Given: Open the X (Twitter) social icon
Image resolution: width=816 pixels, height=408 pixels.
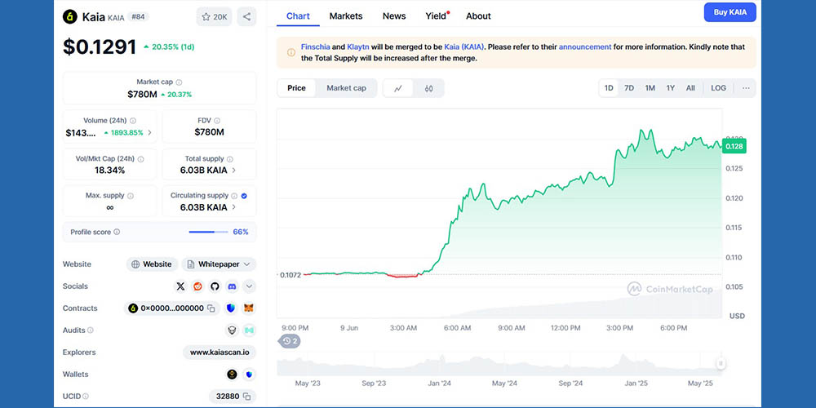Looking at the screenshot, I should [180, 286].
